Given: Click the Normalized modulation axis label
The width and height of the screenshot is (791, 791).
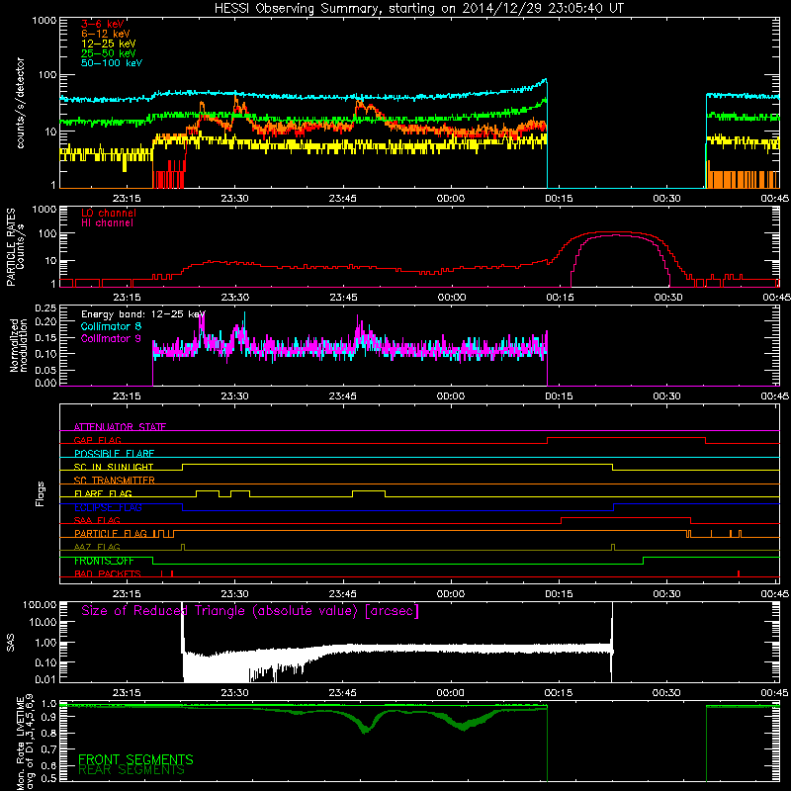Looking at the screenshot, I should click(18, 345).
